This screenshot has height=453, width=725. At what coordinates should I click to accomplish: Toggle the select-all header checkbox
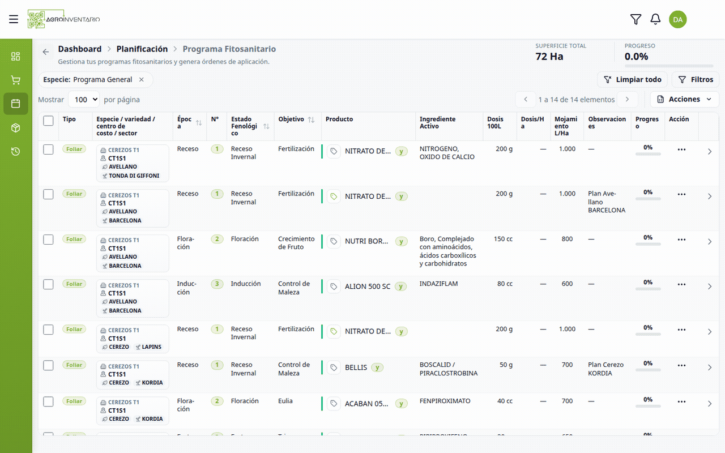49,121
